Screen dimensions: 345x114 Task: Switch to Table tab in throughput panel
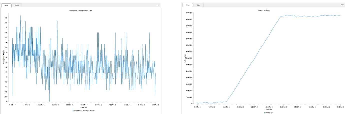(x=17, y=5)
